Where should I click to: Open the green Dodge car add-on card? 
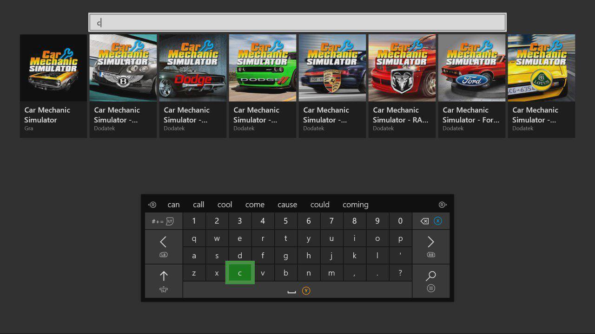click(x=263, y=86)
